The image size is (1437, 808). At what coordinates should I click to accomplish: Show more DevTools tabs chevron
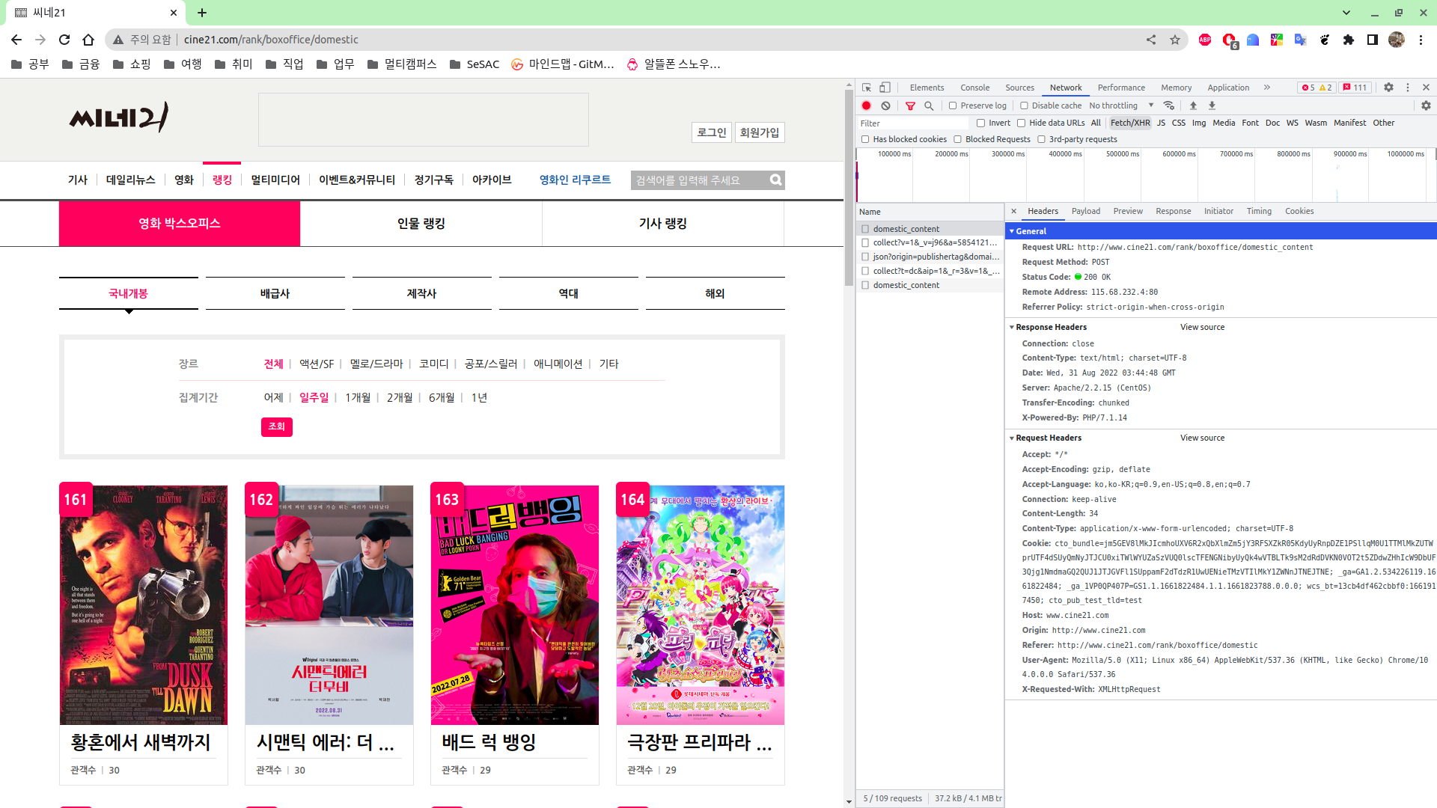pos(1266,88)
